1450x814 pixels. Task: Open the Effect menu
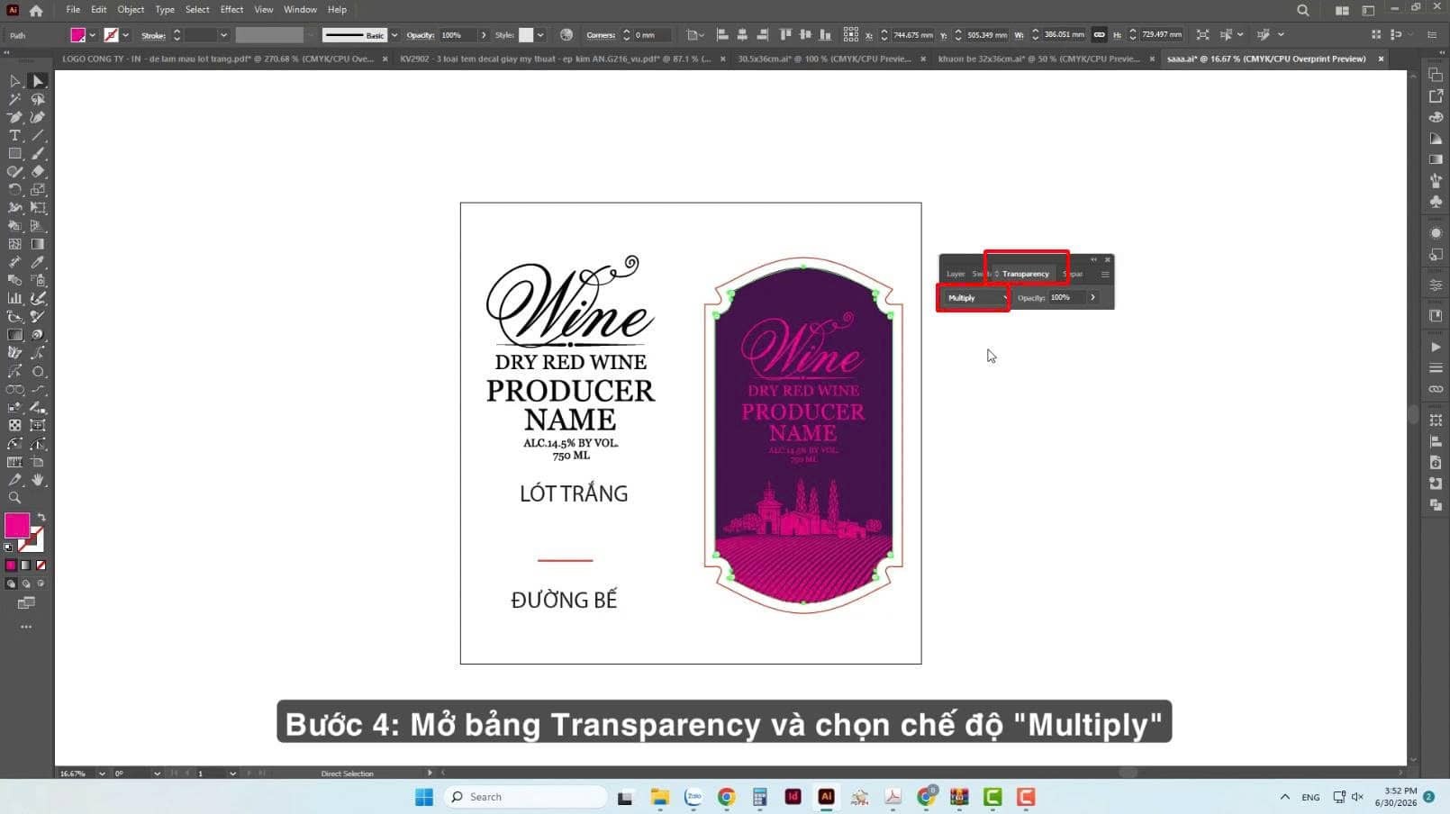231,10
